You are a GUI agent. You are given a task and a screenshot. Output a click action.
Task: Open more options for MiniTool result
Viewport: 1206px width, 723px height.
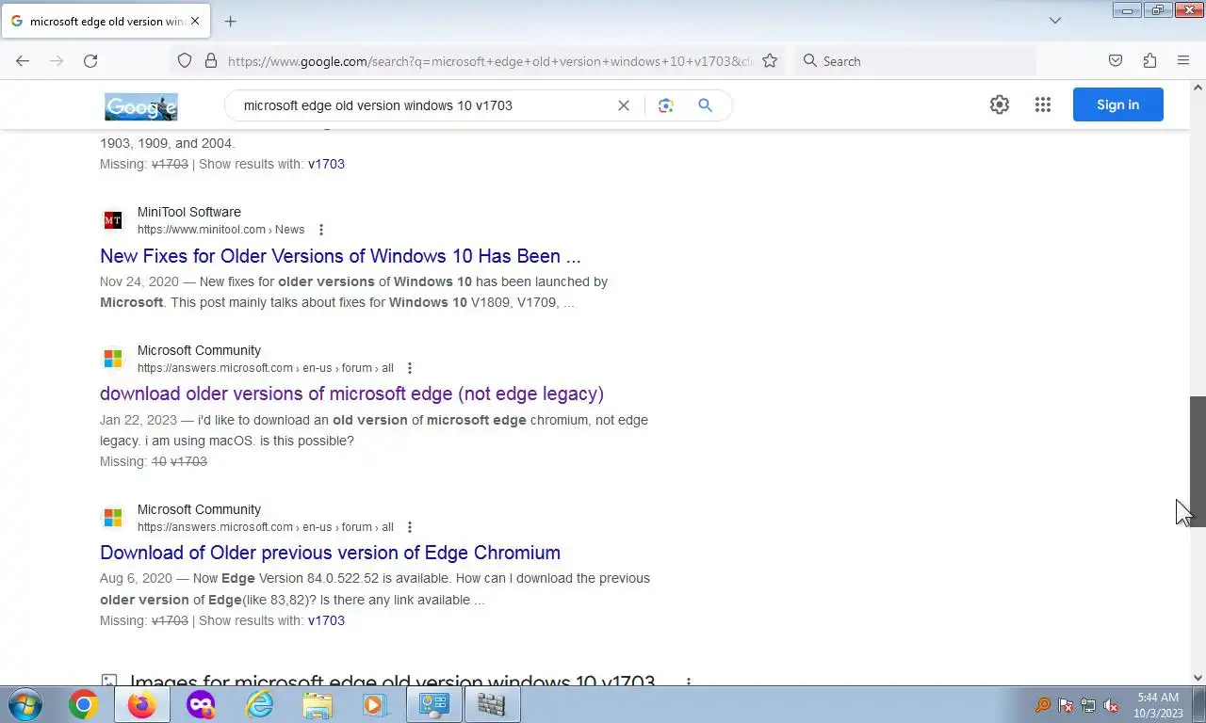(321, 230)
